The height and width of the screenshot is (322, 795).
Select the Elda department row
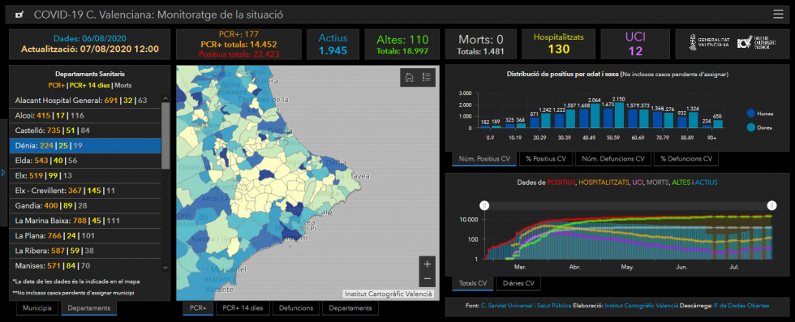tap(85, 161)
